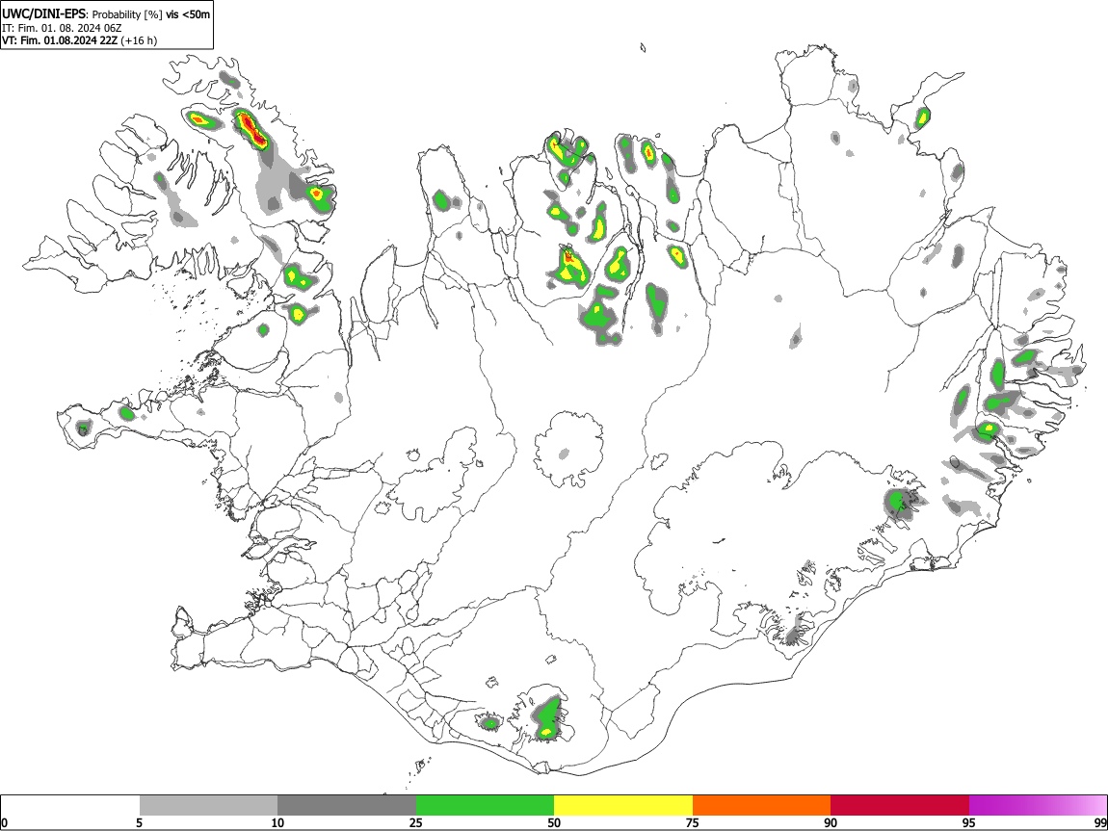Click the red 90-95% legend swatch

900,805
